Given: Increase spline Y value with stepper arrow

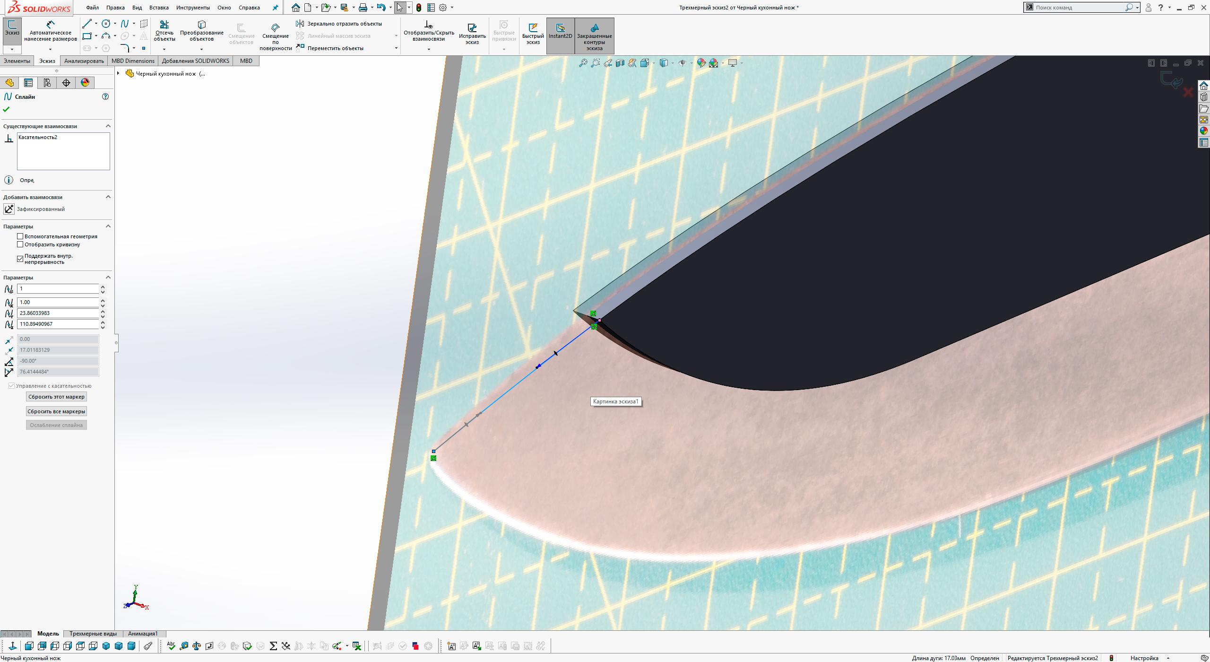Looking at the screenshot, I should (x=102, y=310).
